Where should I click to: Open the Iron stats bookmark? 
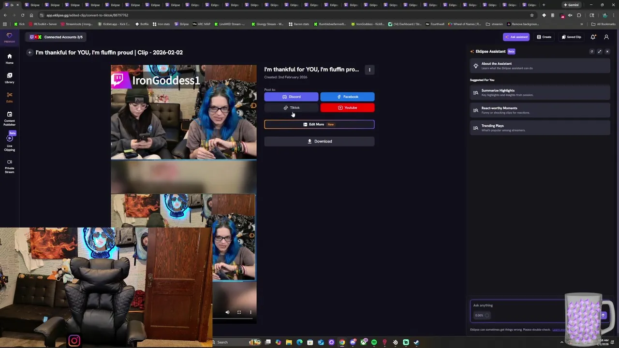point(161,24)
